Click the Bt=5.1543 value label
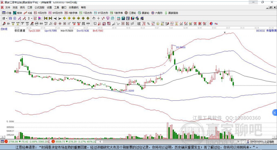 click(98, 31)
